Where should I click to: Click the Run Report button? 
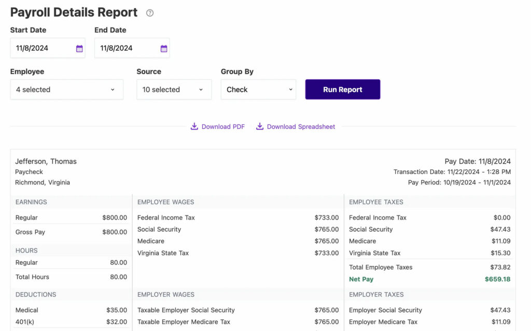[343, 89]
